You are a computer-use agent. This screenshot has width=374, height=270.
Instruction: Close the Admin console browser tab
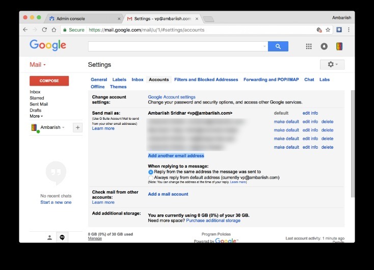[119, 19]
